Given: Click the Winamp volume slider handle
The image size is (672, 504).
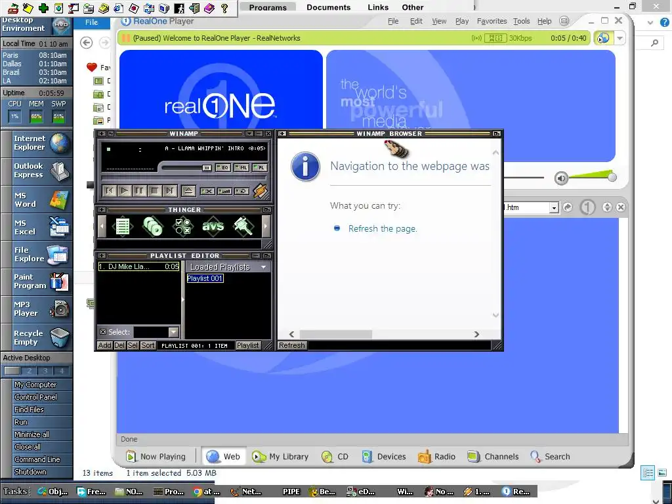Looking at the screenshot, I should [207, 167].
